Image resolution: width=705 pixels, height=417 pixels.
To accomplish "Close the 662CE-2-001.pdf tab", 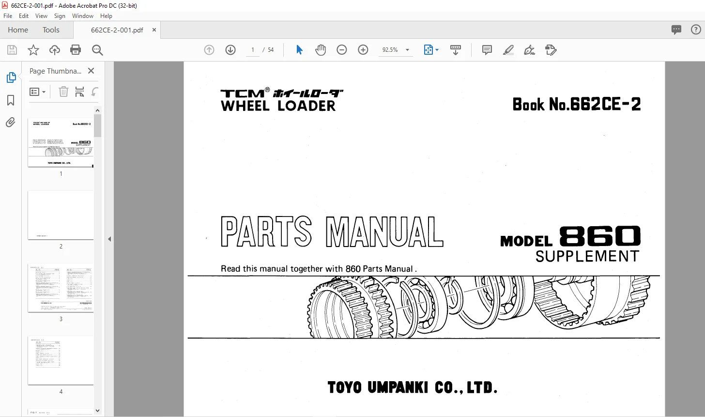I will point(154,30).
